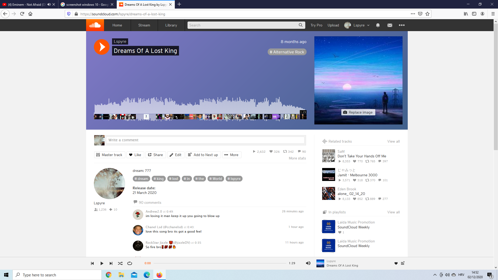Bookmark this page with the star
Screen dimensions: 498x280
(x=427, y=14)
